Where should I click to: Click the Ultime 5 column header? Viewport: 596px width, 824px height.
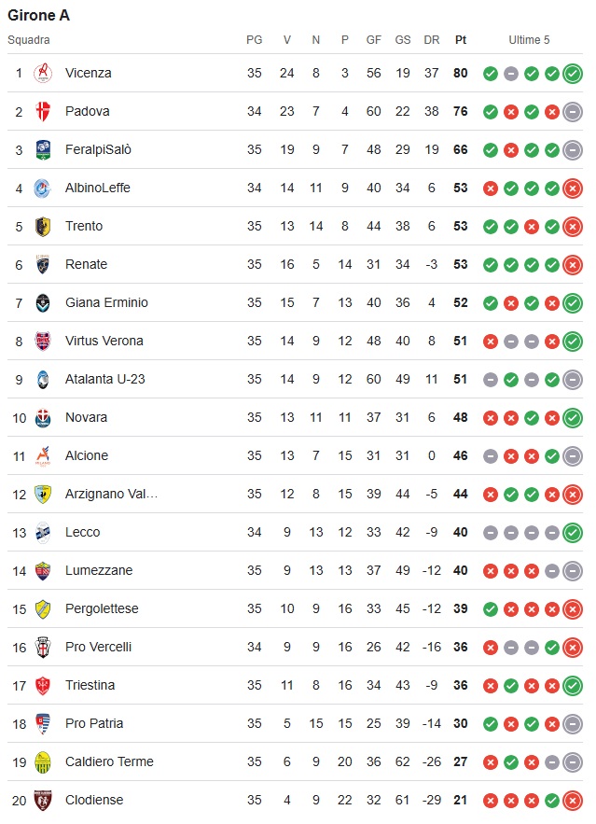point(529,40)
